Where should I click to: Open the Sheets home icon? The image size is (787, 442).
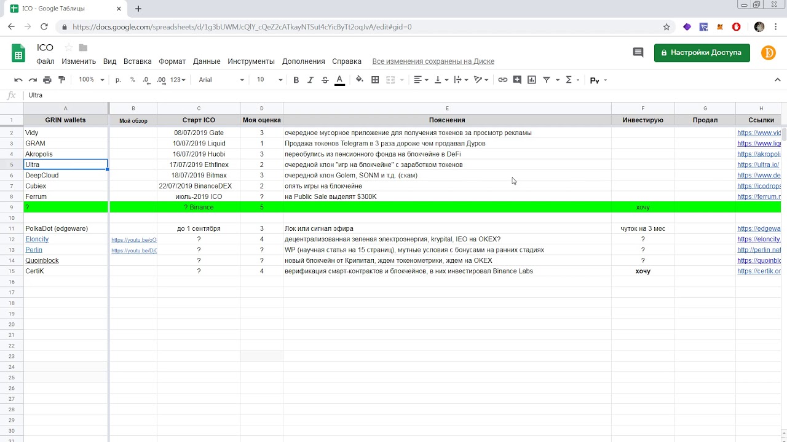tap(18, 53)
